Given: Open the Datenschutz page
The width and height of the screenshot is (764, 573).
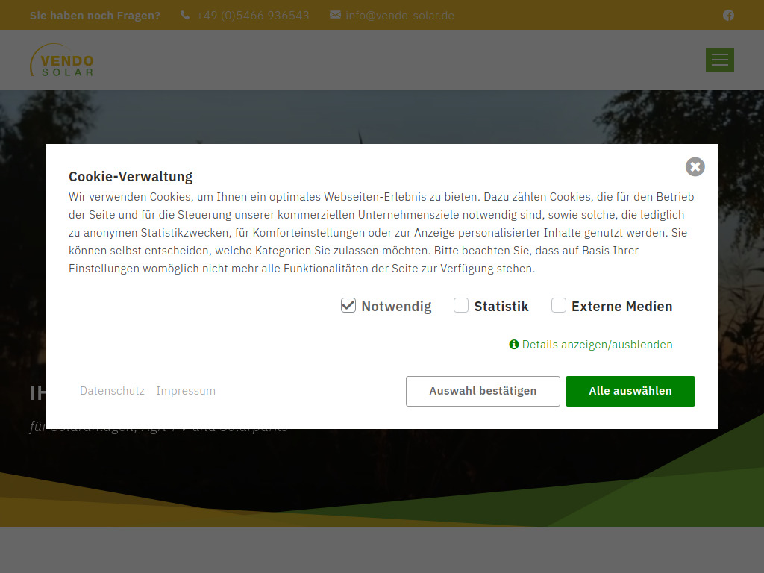Looking at the screenshot, I should pyautogui.click(x=112, y=390).
